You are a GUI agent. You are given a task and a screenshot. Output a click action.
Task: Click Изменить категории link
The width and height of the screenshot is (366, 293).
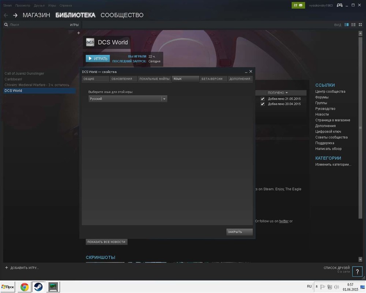(x=333, y=164)
